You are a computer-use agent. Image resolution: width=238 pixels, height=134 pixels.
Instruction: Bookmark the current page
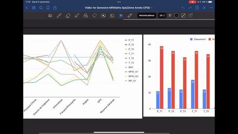[48, 8]
